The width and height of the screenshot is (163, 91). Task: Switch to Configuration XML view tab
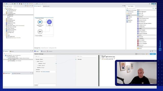[52, 48]
